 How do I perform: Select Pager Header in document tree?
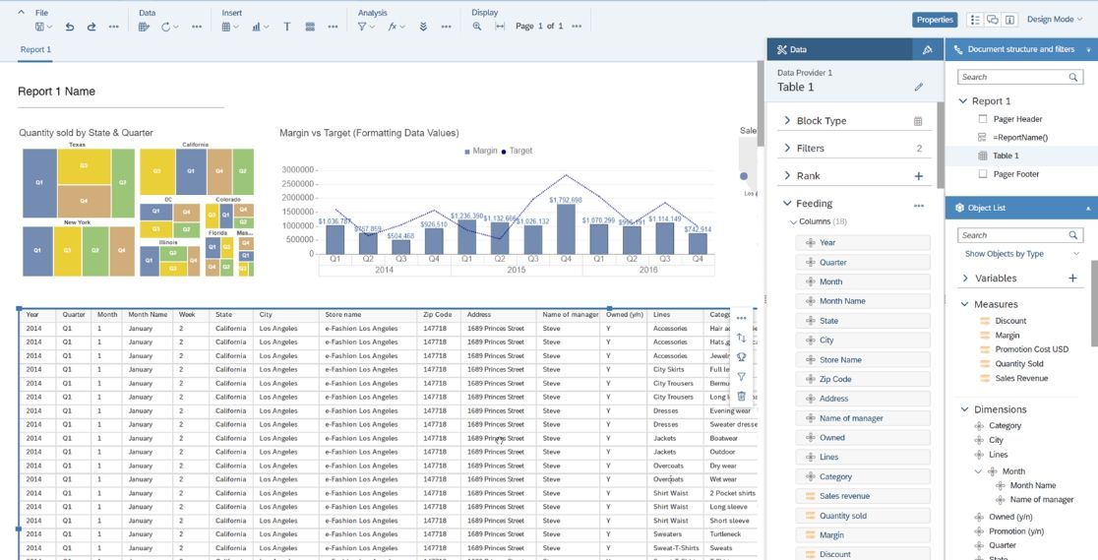click(x=1017, y=119)
